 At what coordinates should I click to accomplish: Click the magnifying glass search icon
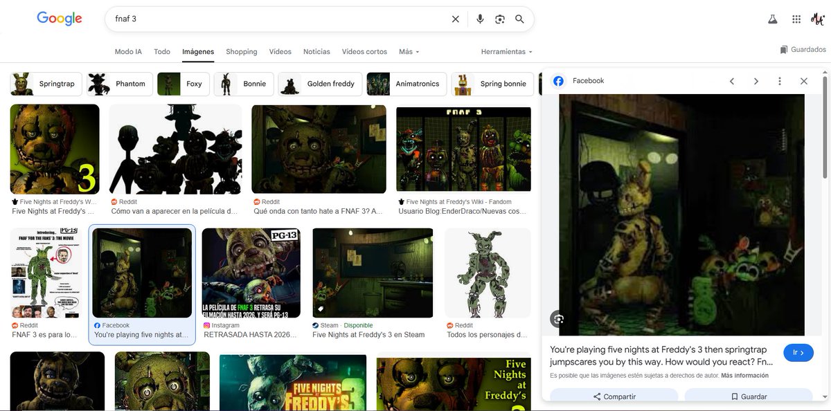pos(519,19)
